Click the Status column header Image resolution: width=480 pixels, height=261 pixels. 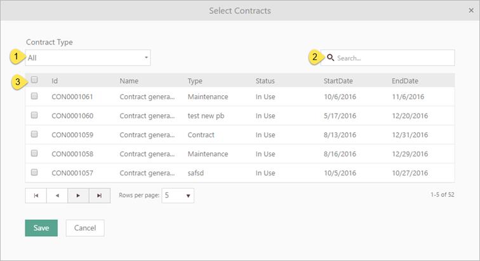click(x=265, y=81)
